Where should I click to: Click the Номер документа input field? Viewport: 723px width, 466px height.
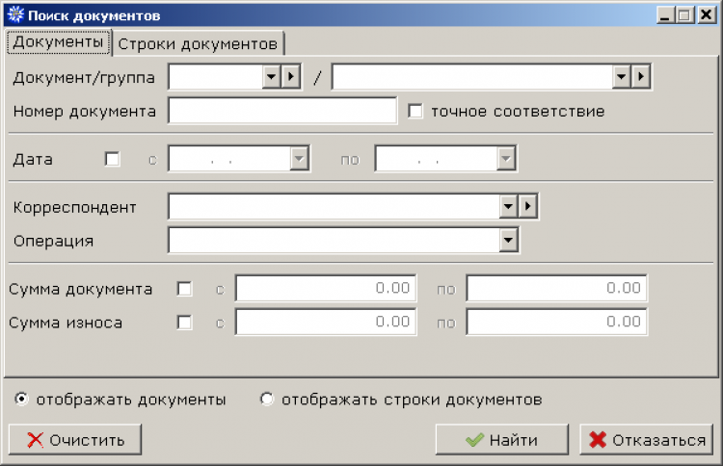pos(281,112)
